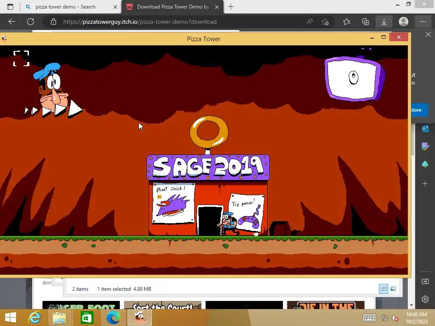Image resolution: width=435 pixels, height=326 pixels.
Task: Open File Explorer from taskbar
Action: click(x=59, y=318)
